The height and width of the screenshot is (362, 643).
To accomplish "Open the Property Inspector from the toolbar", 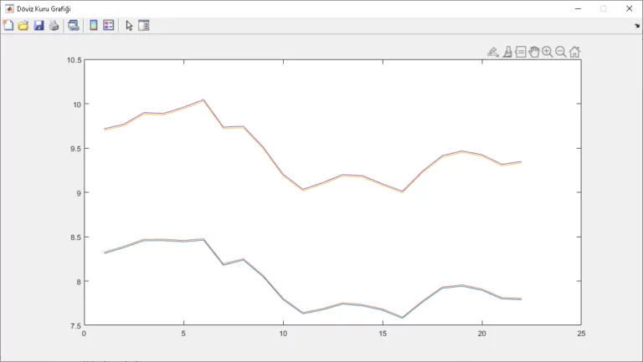I will point(144,25).
